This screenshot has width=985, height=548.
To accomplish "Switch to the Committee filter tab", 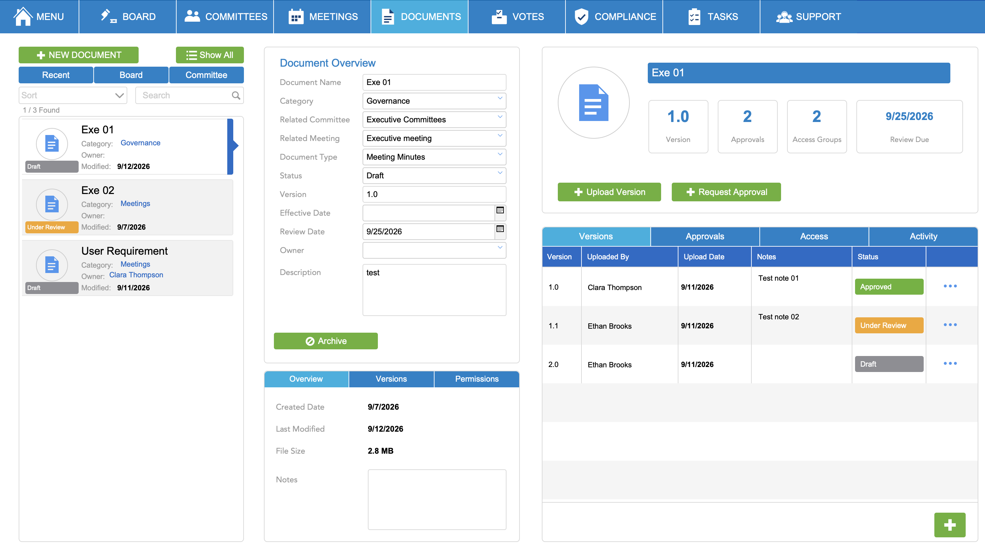I will (207, 75).
